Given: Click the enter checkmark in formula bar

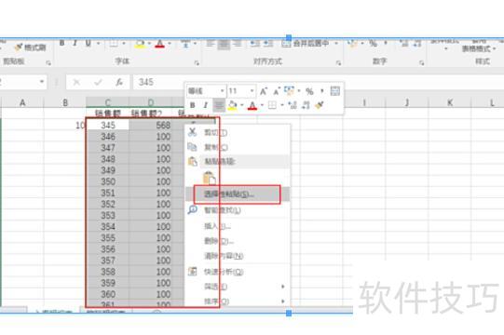Looking at the screenshot, I should pyautogui.click(x=98, y=82).
